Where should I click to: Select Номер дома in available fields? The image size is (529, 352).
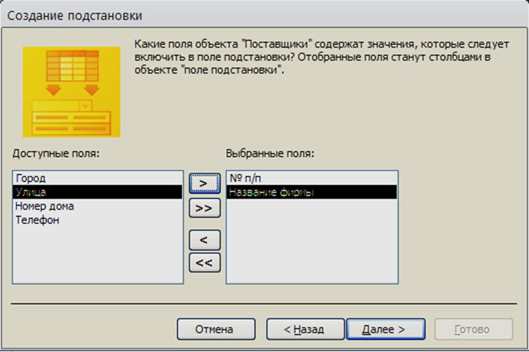click(x=98, y=206)
